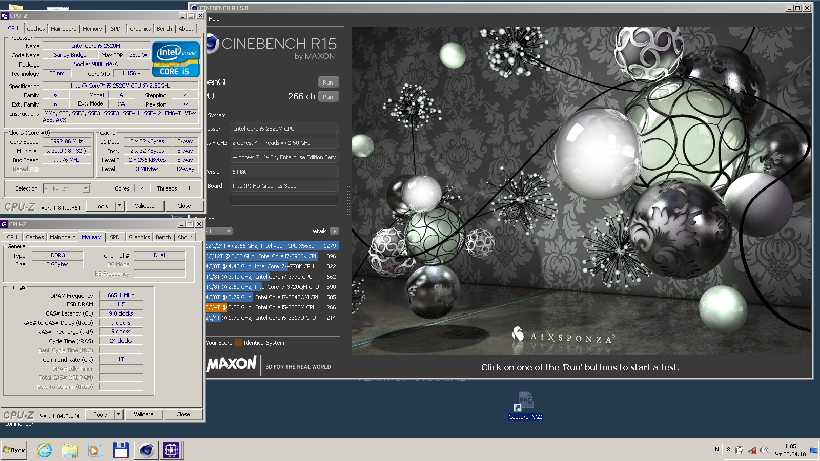
Task: Click the floppy disk save taskbar icon
Action: pos(120,450)
